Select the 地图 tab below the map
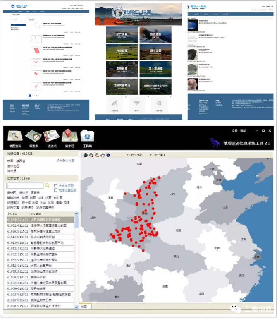Screen dimensions: 277x319 click(x=84, y=307)
